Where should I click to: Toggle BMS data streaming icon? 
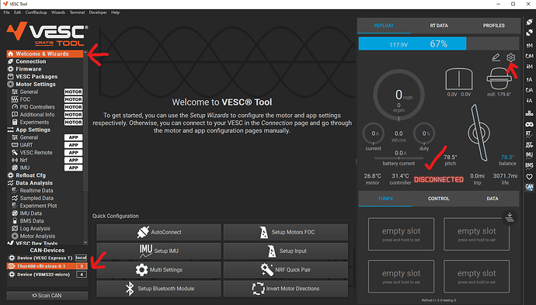[x=529, y=166]
